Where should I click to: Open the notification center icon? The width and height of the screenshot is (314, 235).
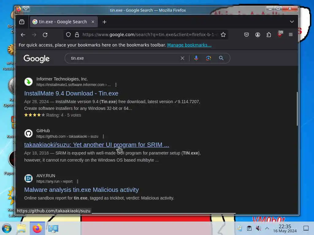306,228
